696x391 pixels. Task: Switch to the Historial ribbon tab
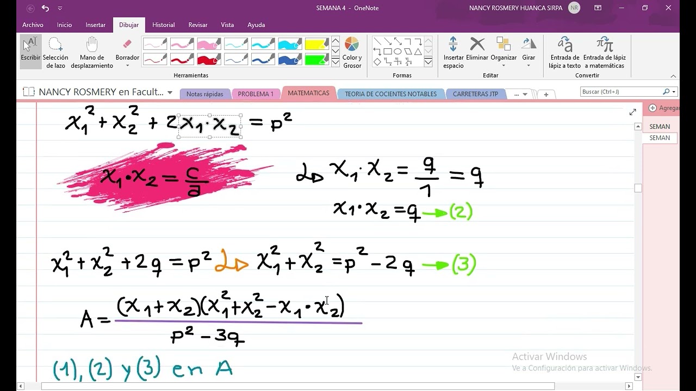(x=164, y=25)
